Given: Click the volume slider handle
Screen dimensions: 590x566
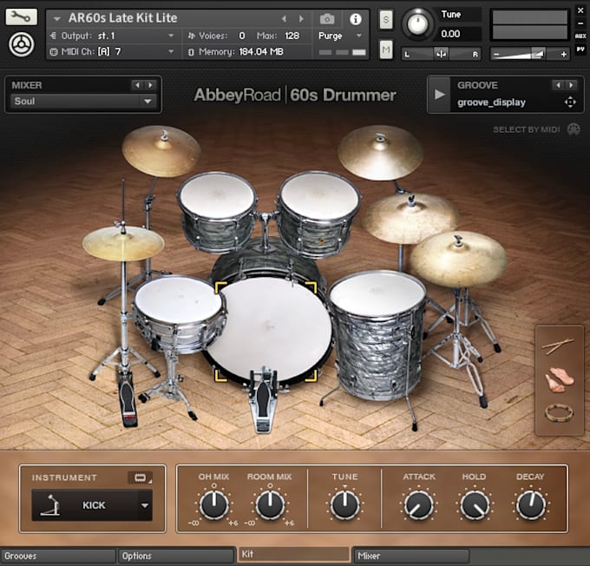Looking at the screenshot, I should pyautogui.click(x=538, y=54).
